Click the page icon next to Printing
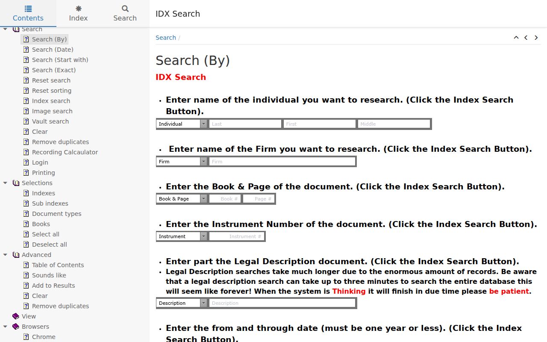 click(x=26, y=173)
